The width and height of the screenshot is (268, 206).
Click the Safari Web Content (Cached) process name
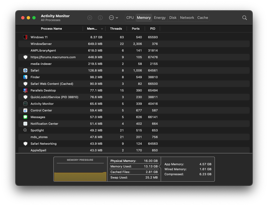click(x=52, y=84)
